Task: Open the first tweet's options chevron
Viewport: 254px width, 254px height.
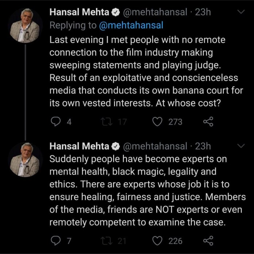Action: coord(240,12)
